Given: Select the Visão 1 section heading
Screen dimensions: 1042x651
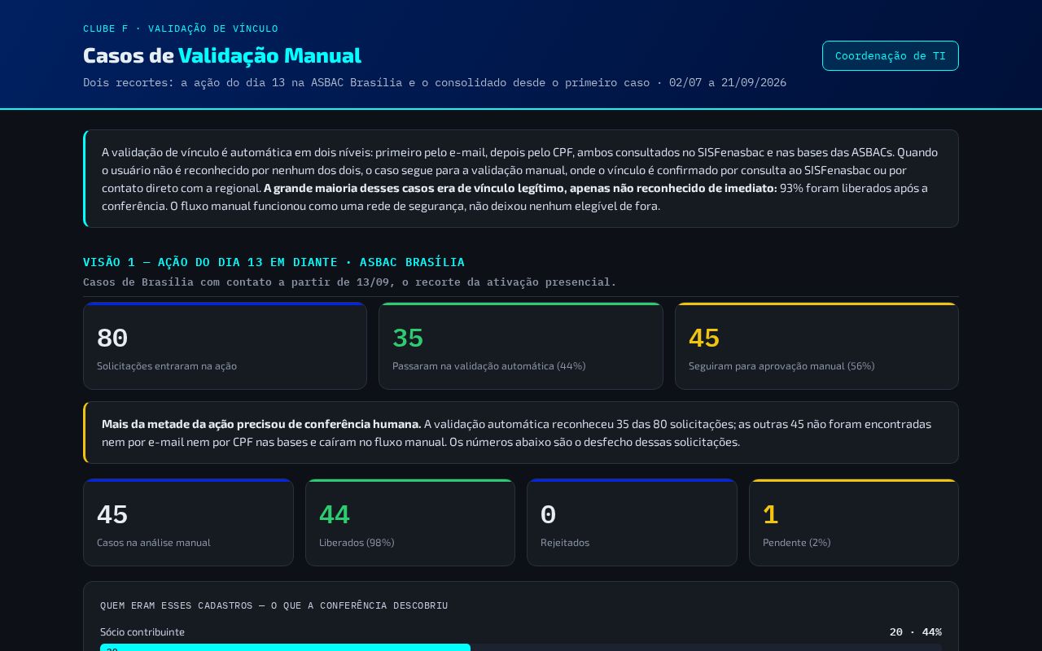Looking at the screenshot, I should click(274, 262).
